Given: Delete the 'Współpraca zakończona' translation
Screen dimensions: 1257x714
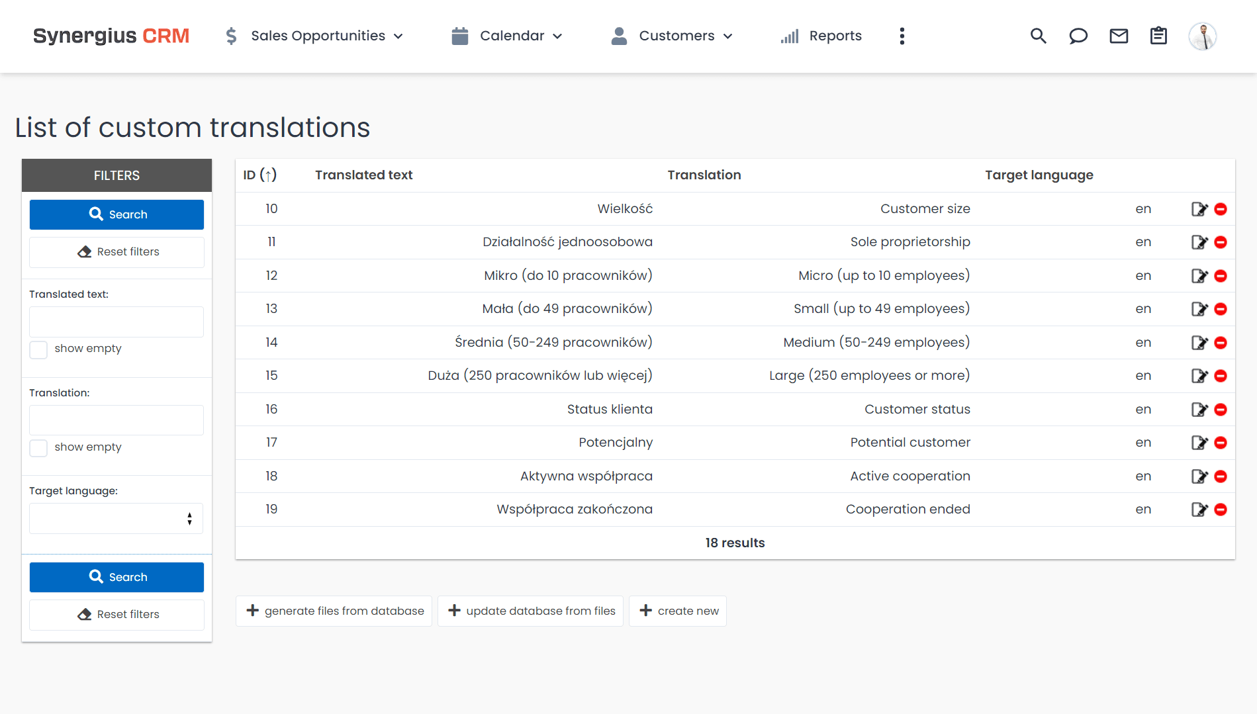Looking at the screenshot, I should [x=1221, y=510].
